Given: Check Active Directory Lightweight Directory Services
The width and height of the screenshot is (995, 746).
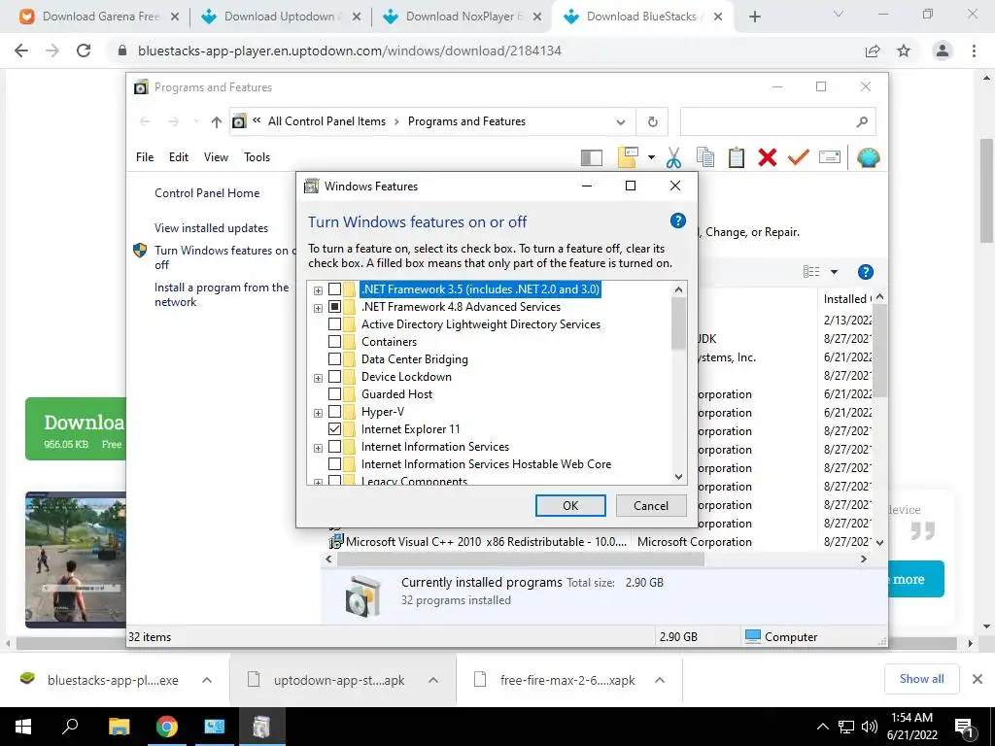Looking at the screenshot, I should 334,324.
